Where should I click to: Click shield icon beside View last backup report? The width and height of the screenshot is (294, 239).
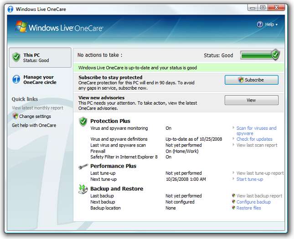pyautogui.click(x=234, y=195)
